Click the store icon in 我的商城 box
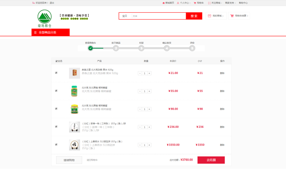The image size is (286, 178). coord(210,16)
